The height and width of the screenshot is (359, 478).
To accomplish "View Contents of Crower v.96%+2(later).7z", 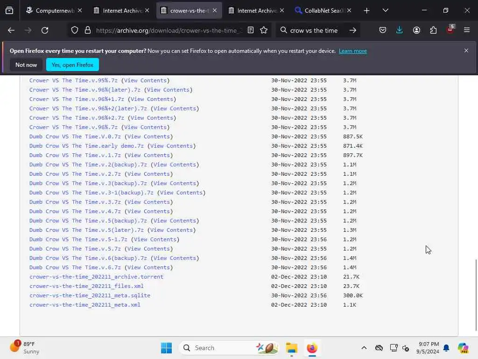I will (x=175, y=108).
